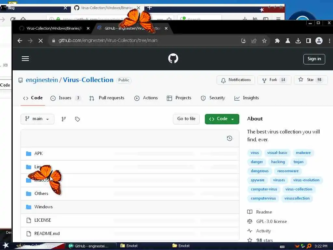
Task: Open the Activity link in About
Action: click(x=263, y=231)
